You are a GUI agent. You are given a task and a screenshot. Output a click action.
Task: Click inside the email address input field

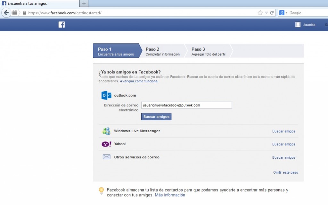(186, 105)
